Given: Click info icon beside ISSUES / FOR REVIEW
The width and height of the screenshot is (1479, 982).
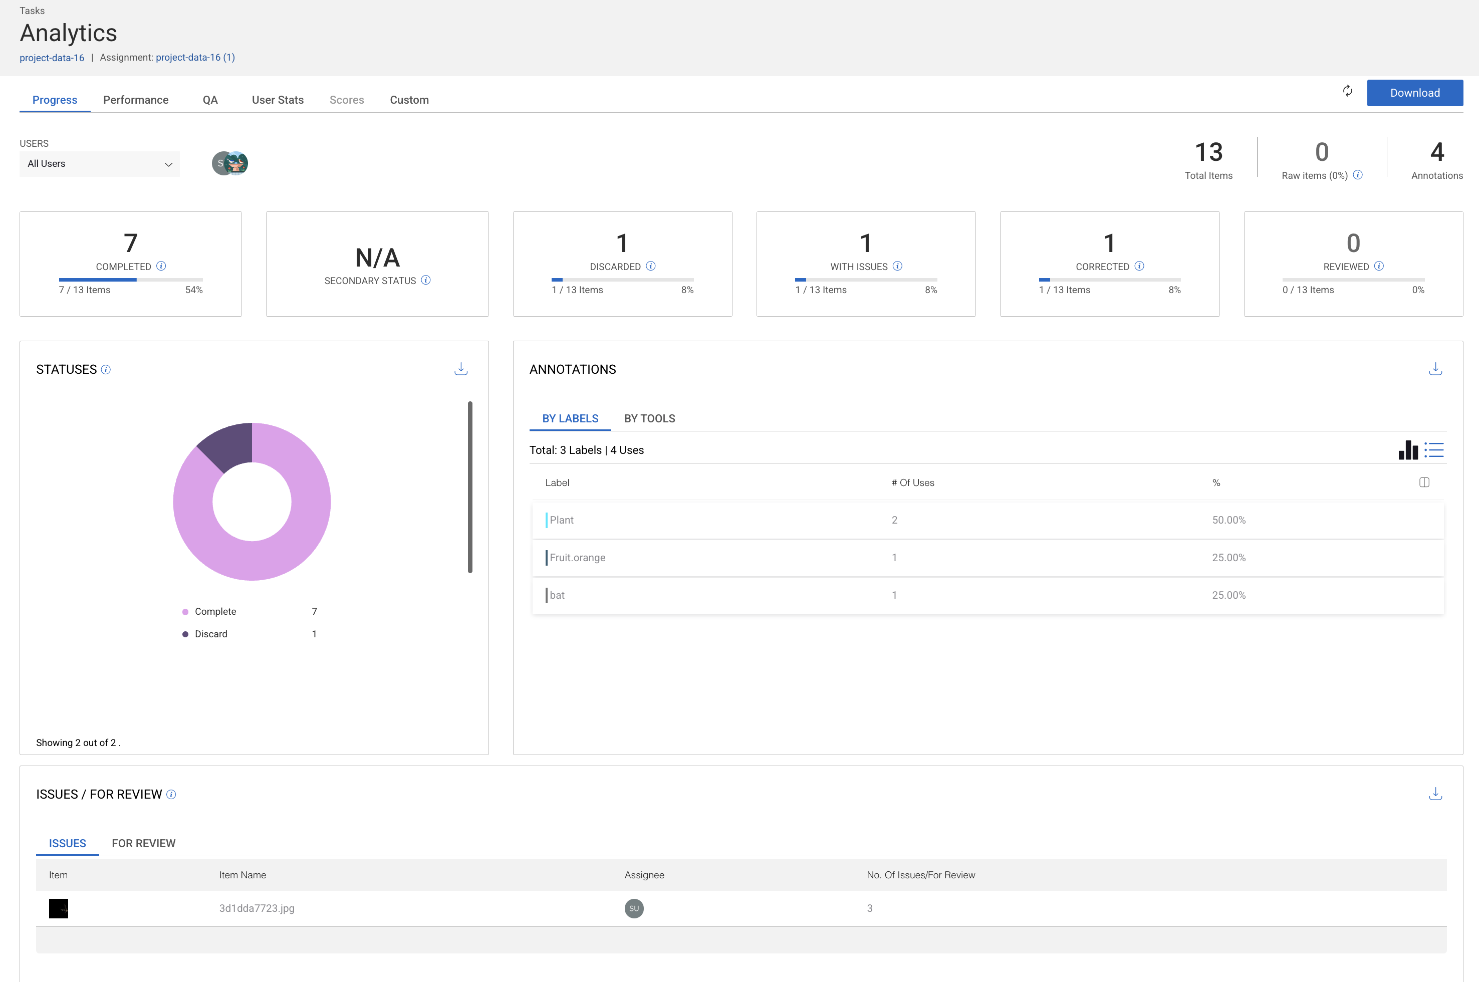Looking at the screenshot, I should (171, 794).
